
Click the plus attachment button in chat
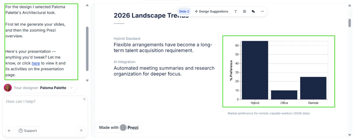(x=9, y=131)
